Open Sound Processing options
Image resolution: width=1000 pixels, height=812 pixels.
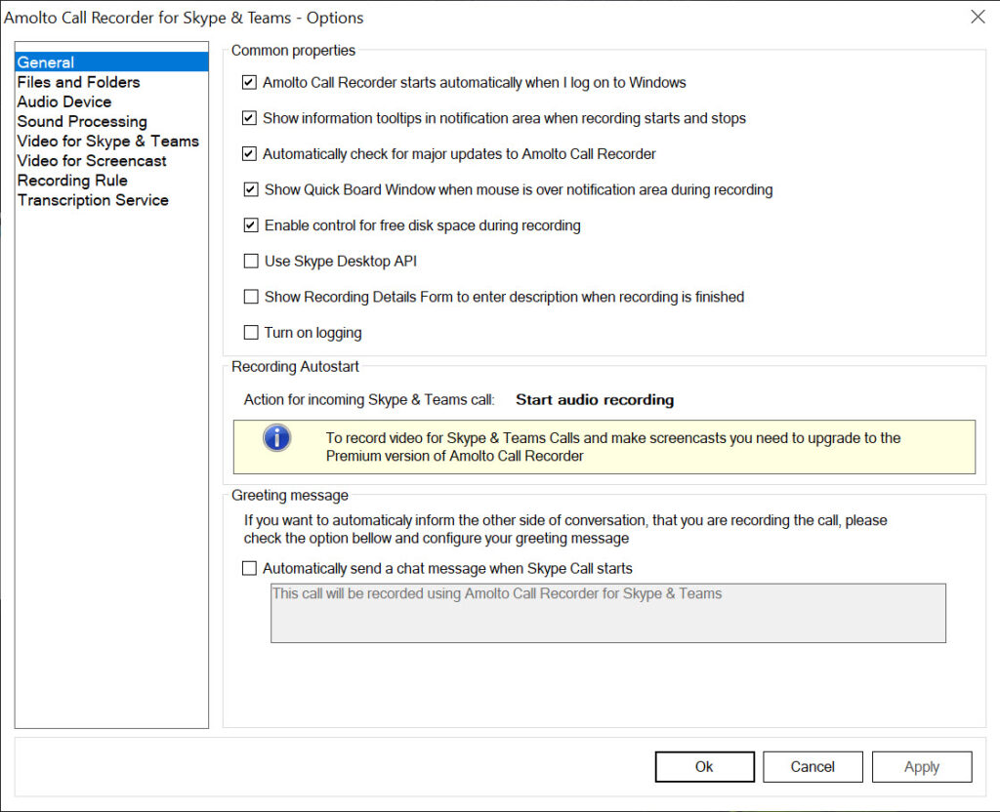click(82, 121)
